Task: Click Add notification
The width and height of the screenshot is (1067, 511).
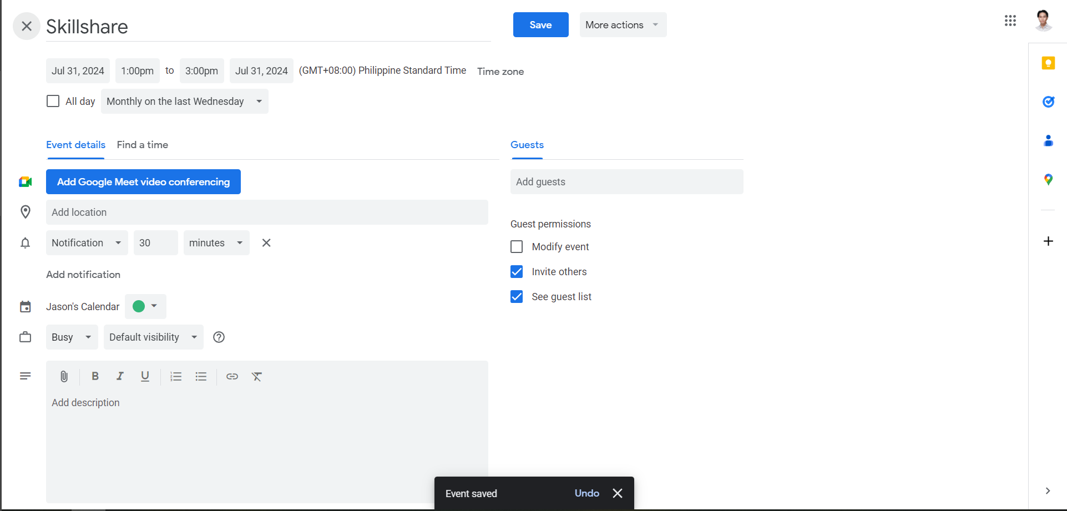Action: point(83,275)
